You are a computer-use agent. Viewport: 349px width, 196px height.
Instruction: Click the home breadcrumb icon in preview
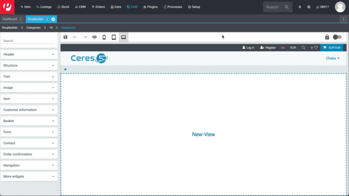tap(65, 69)
